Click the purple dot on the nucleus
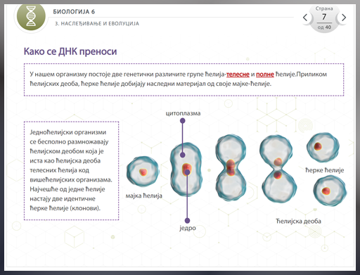360x275 pixels. tap(187, 172)
